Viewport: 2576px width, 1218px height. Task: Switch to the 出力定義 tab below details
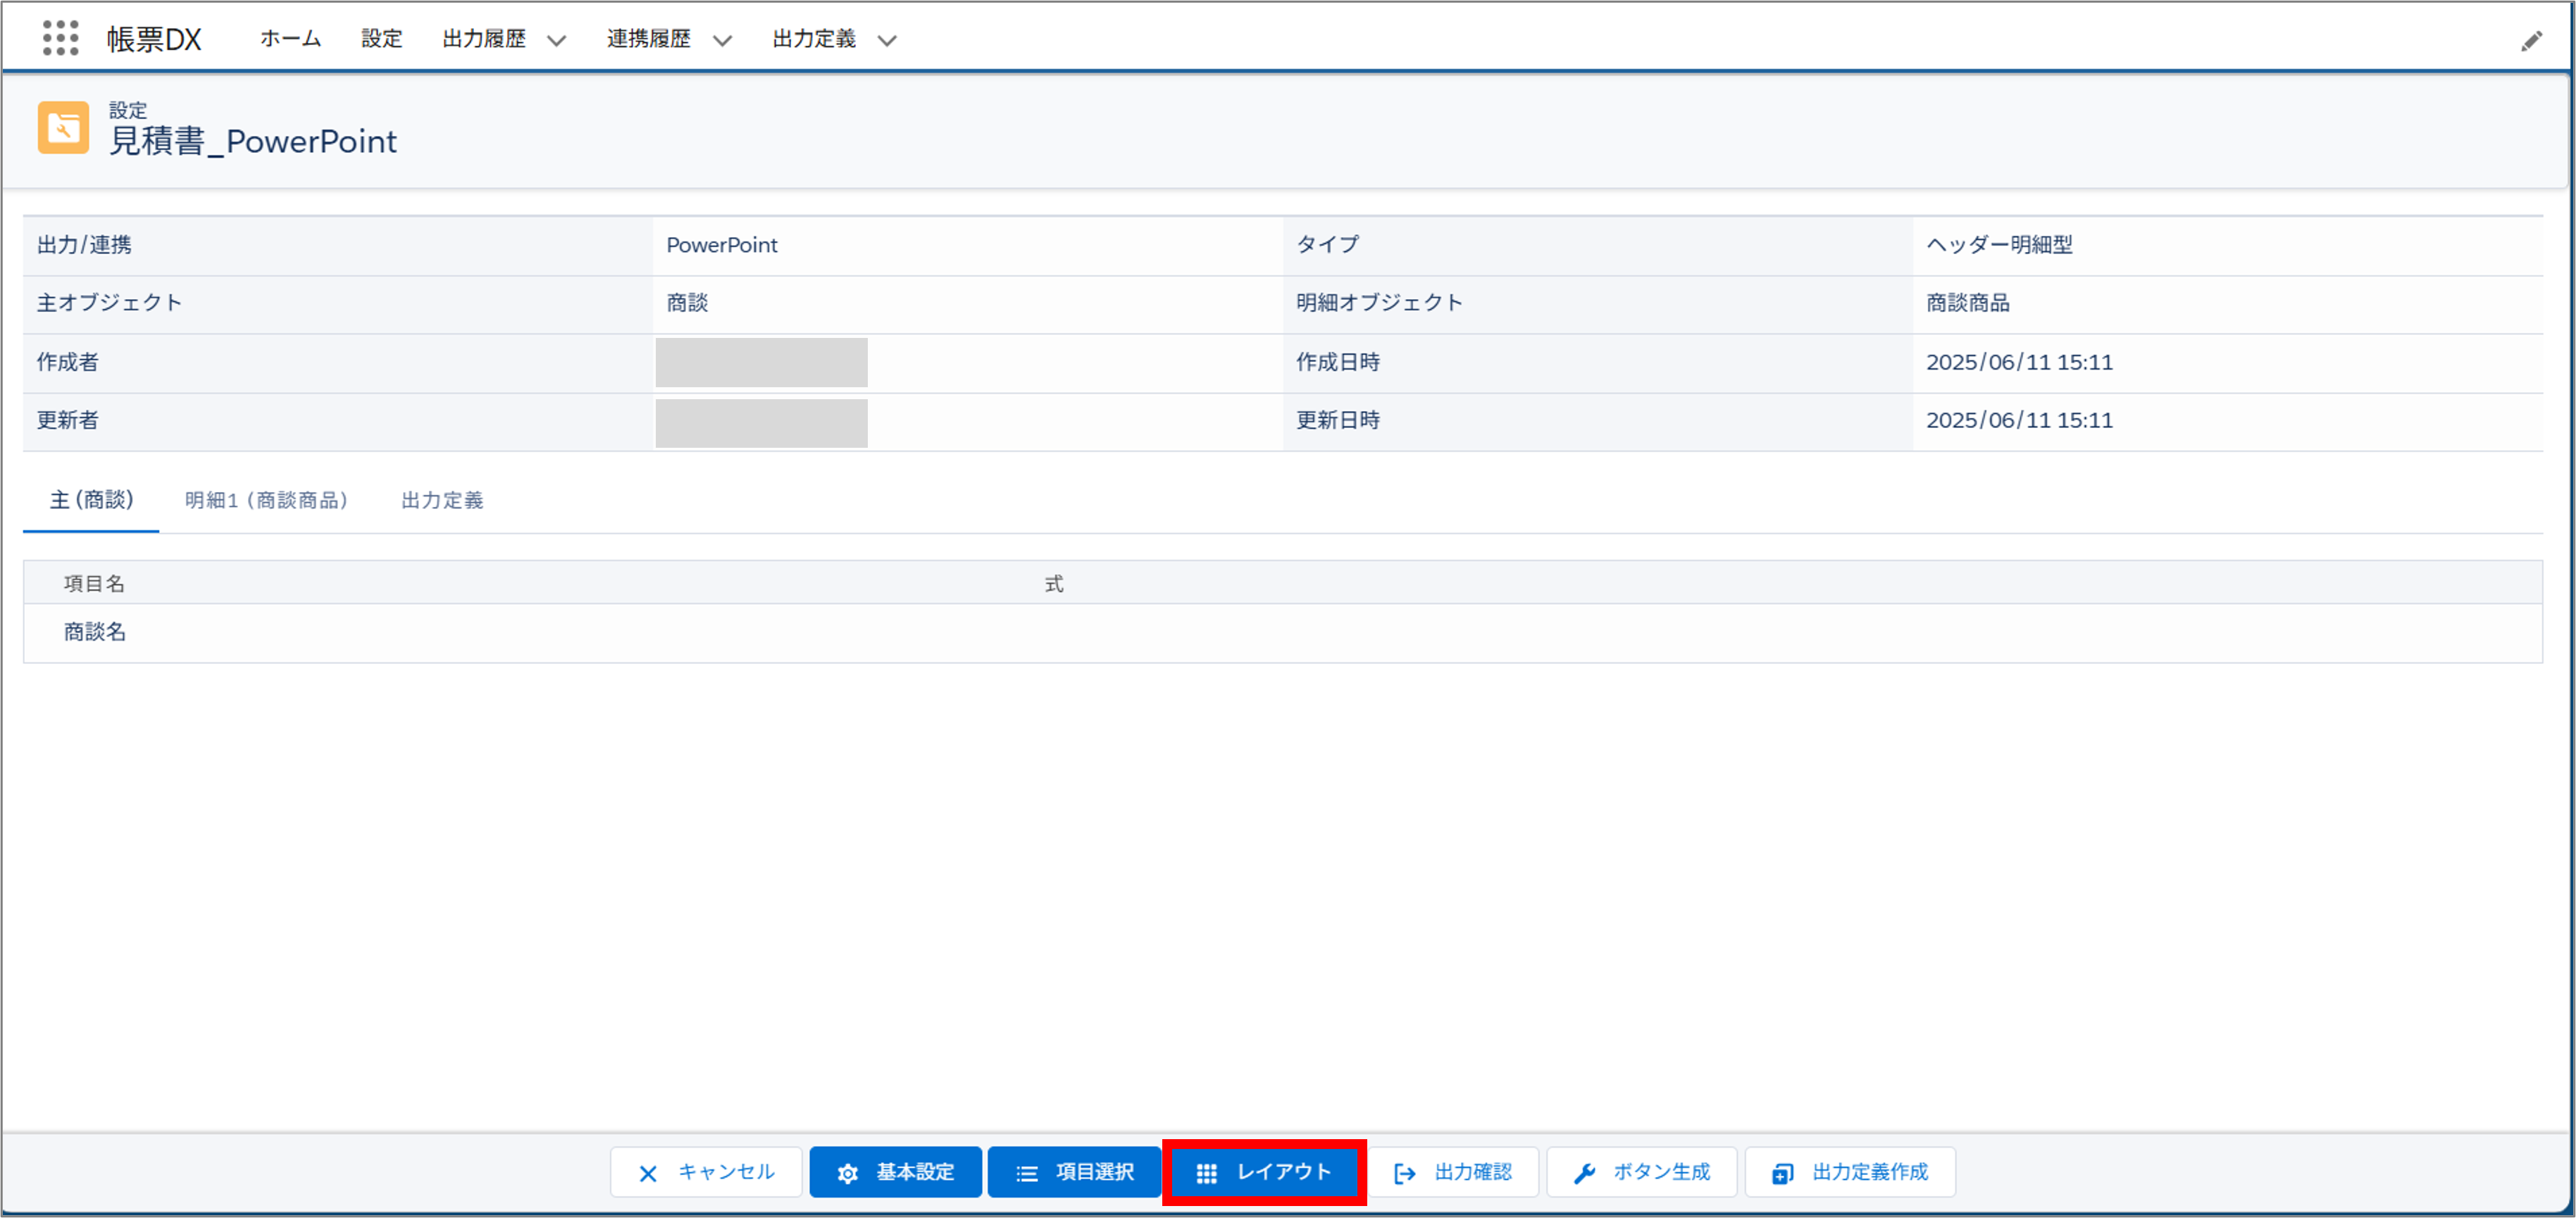[x=442, y=500]
